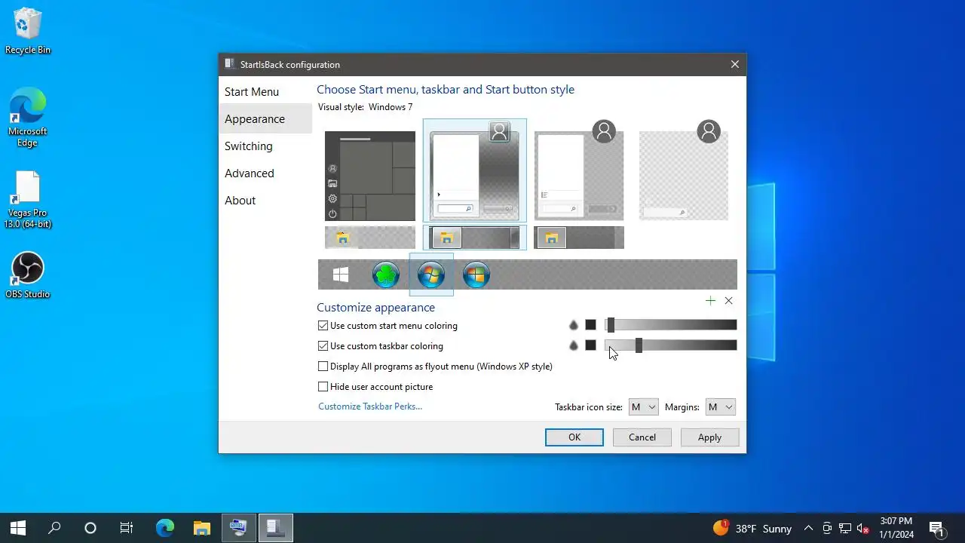Add a new start button image with plus icon
Image resolution: width=965 pixels, height=543 pixels.
(x=710, y=300)
